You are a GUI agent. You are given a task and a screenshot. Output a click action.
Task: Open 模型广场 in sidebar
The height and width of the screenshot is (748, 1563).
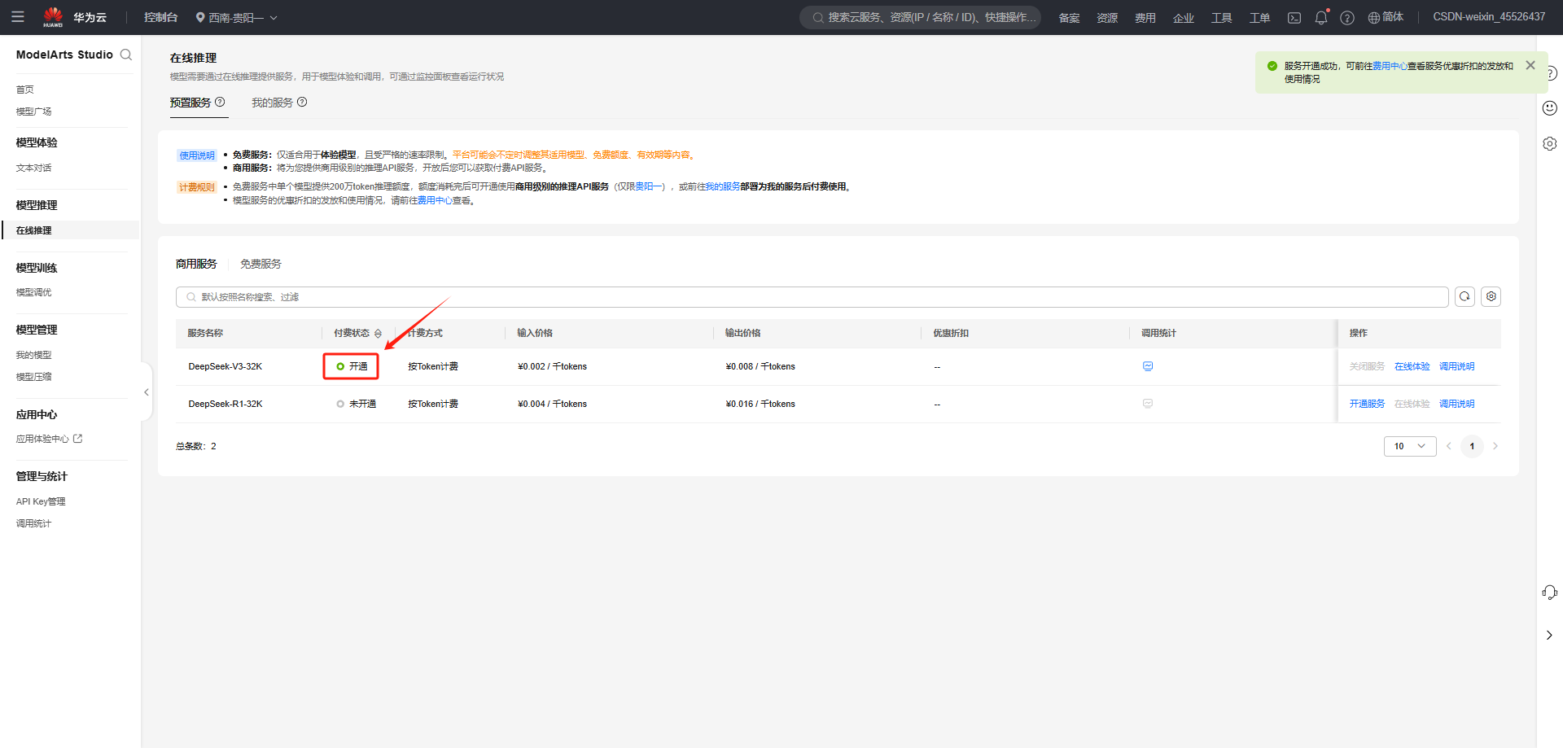(34, 112)
